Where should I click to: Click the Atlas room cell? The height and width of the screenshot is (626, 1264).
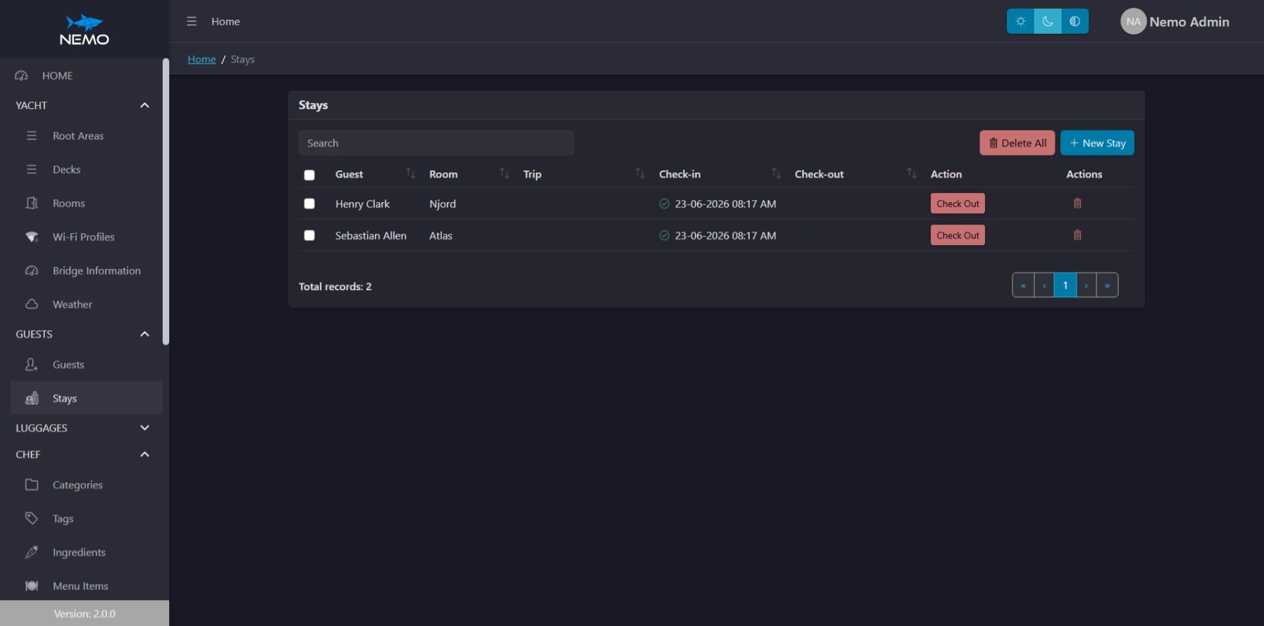(441, 235)
